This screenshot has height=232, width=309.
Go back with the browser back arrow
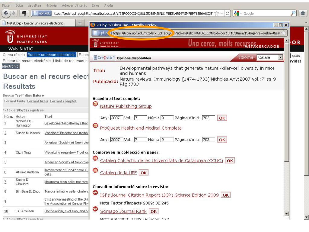pos(6,13)
